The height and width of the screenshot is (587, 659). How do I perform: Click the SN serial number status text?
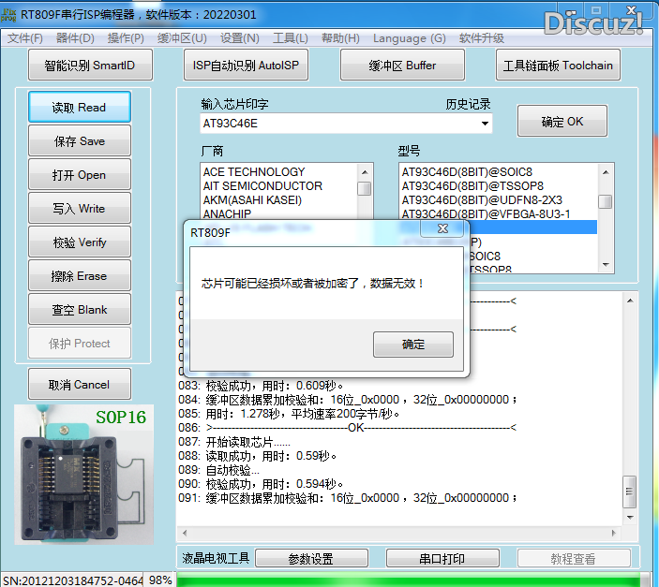(x=73, y=580)
